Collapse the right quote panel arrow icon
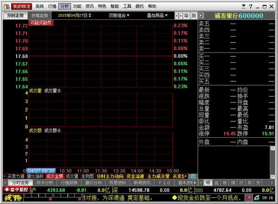This screenshot has width=278, height=204. [201, 16]
